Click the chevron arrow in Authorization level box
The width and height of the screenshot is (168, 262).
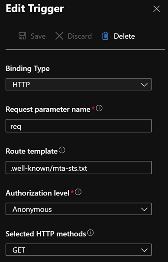(144, 209)
